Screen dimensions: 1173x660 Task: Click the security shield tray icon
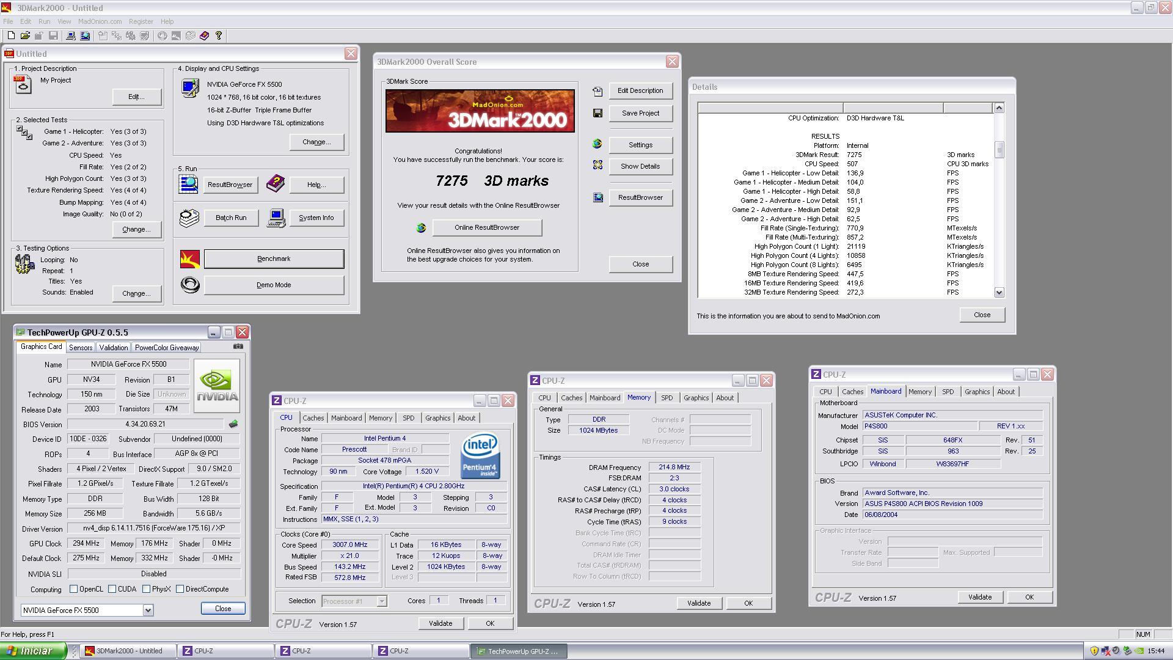click(x=1094, y=651)
